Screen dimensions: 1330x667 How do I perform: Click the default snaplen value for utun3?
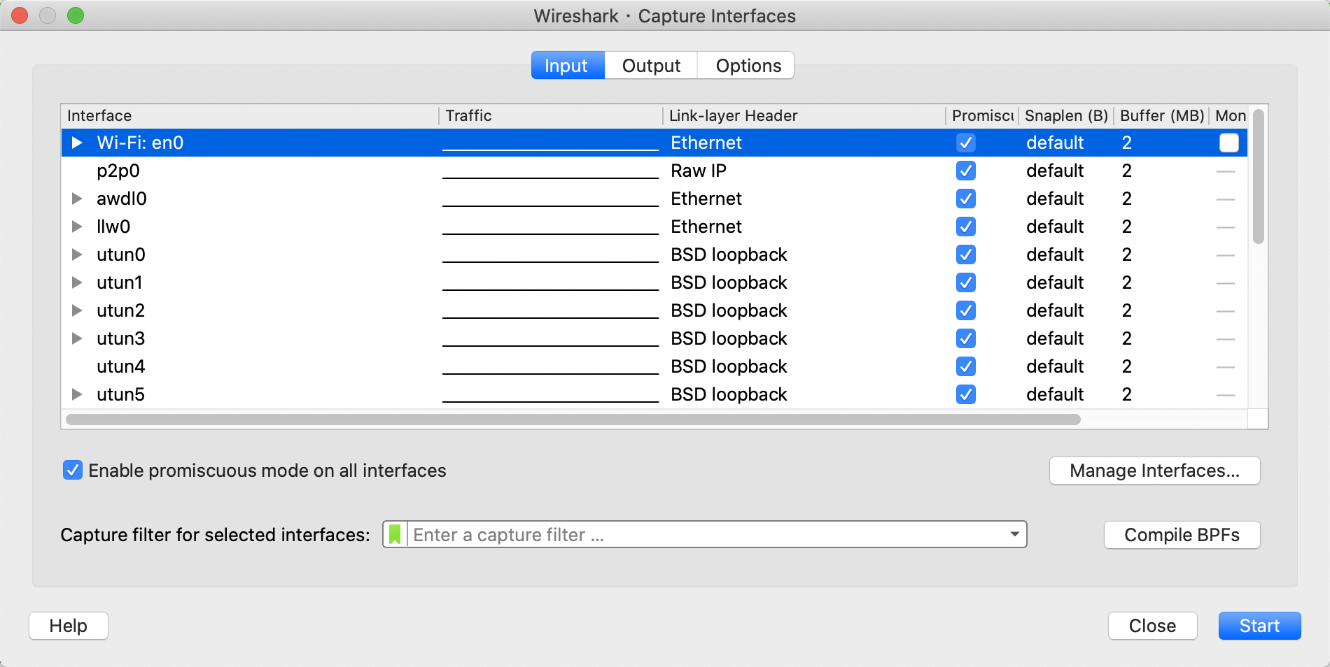tap(1055, 338)
